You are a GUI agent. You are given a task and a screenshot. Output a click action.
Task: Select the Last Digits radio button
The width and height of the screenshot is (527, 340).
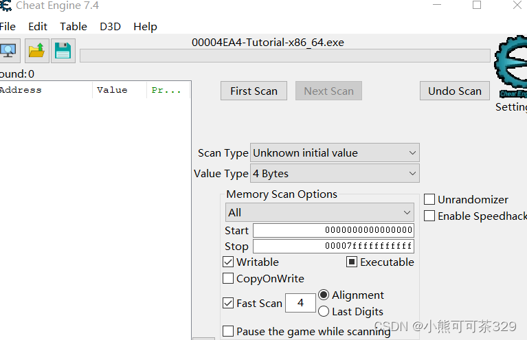(x=324, y=311)
